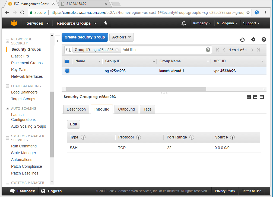The width and height of the screenshot is (273, 197).
Task: Open the Actions dropdown button
Action: [x=121, y=37]
